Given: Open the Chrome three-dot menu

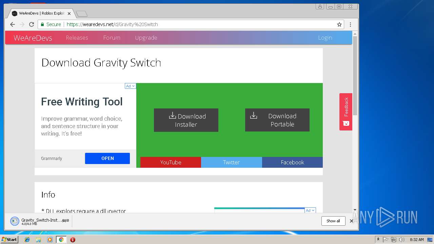Looking at the screenshot, I should click(x=350, y=24).
